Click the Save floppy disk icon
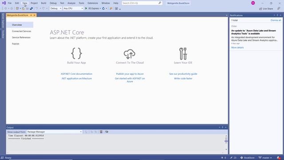The height and width of the screenshot is (160, 284). pyautogui.click(x=28, y=8)
